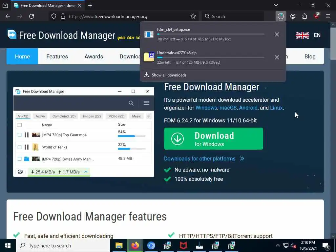
Task: Click the Undertale zip file icon
Action: (149, 57)
